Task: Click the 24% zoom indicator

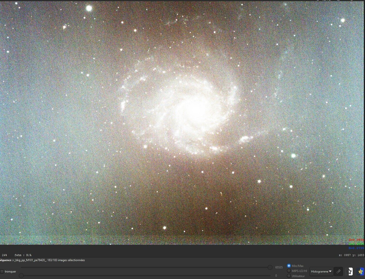Action: [4, 255]
